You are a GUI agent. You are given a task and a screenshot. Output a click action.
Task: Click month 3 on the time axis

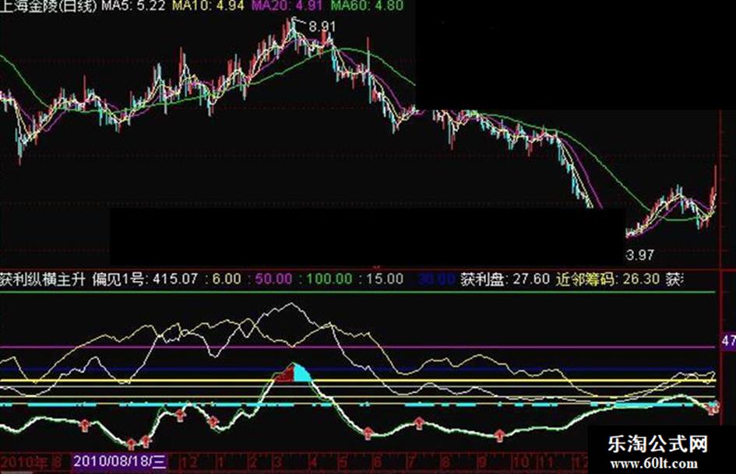[x=278, y=462]
